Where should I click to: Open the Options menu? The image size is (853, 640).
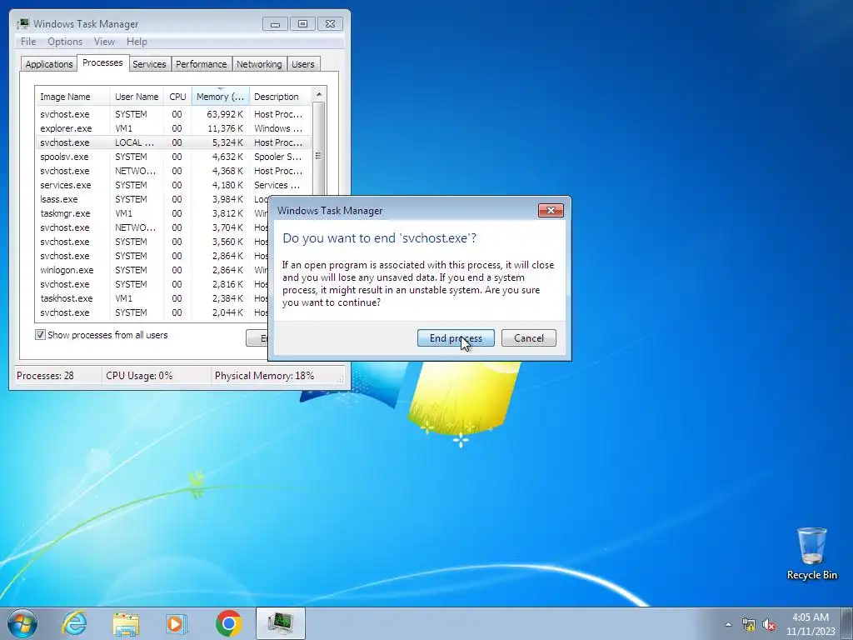tap(65, 42)
